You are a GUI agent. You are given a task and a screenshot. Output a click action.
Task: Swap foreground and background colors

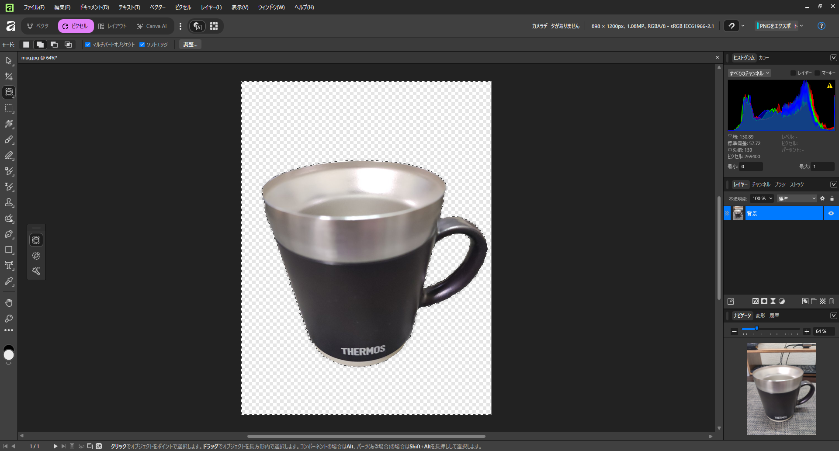click(9, 363)
